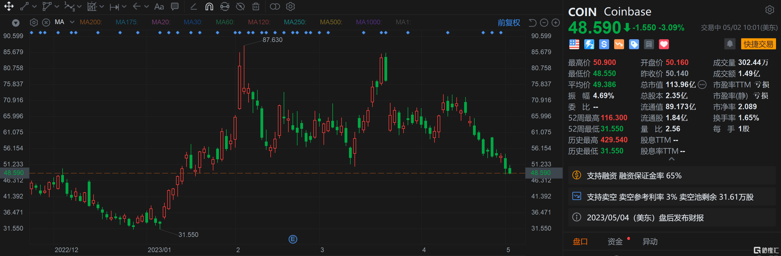Expand the hatched-box tool options
Screen dimensions: 781x256
102,6
